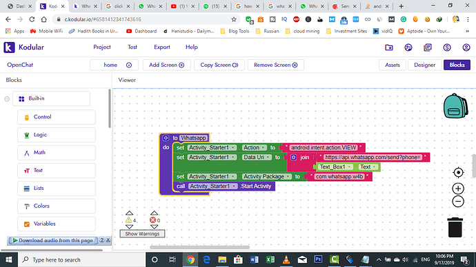Open Photoshop from the taskbar
476x267 pixels.
[318, 259]
